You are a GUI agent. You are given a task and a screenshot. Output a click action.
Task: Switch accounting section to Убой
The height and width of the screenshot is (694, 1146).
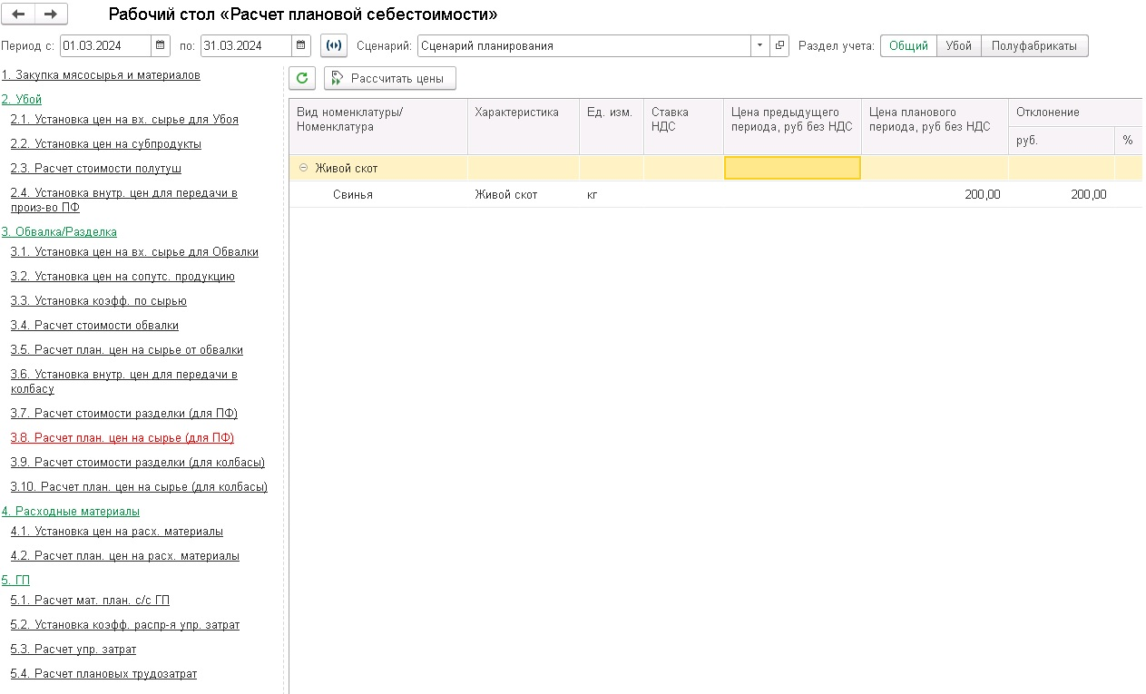pyautogui.click(x=958, y=45)
